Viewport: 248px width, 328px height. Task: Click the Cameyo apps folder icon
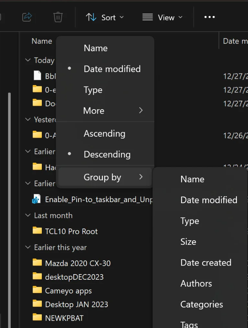[x=37, y=290]
